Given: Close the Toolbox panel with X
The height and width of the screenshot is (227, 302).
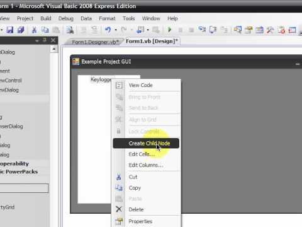Looking at the screenshot, I should [53, 40].
